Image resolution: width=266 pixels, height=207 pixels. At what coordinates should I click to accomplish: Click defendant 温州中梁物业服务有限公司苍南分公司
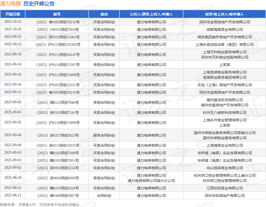click(x=225, y=133)
